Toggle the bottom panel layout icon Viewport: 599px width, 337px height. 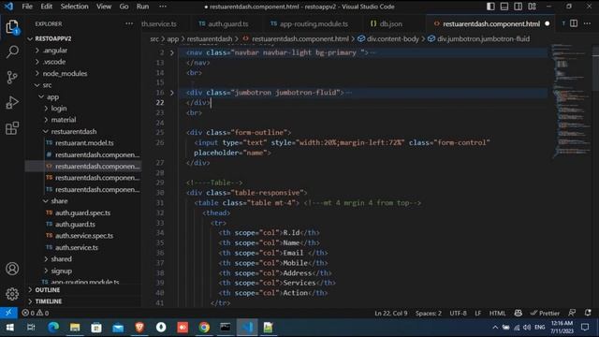click(x=504, y=7)
